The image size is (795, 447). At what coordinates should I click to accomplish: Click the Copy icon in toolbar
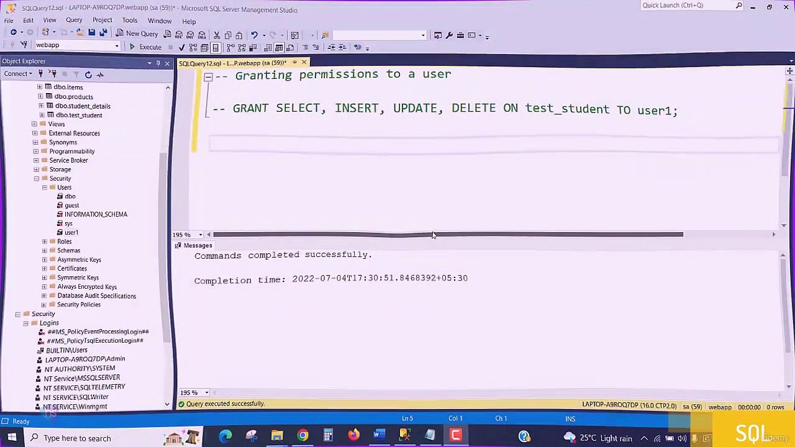(x=228, y=35)
